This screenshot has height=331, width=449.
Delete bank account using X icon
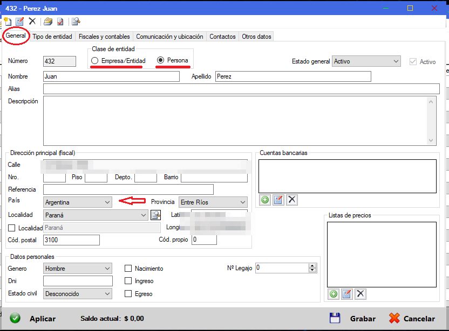292,199
